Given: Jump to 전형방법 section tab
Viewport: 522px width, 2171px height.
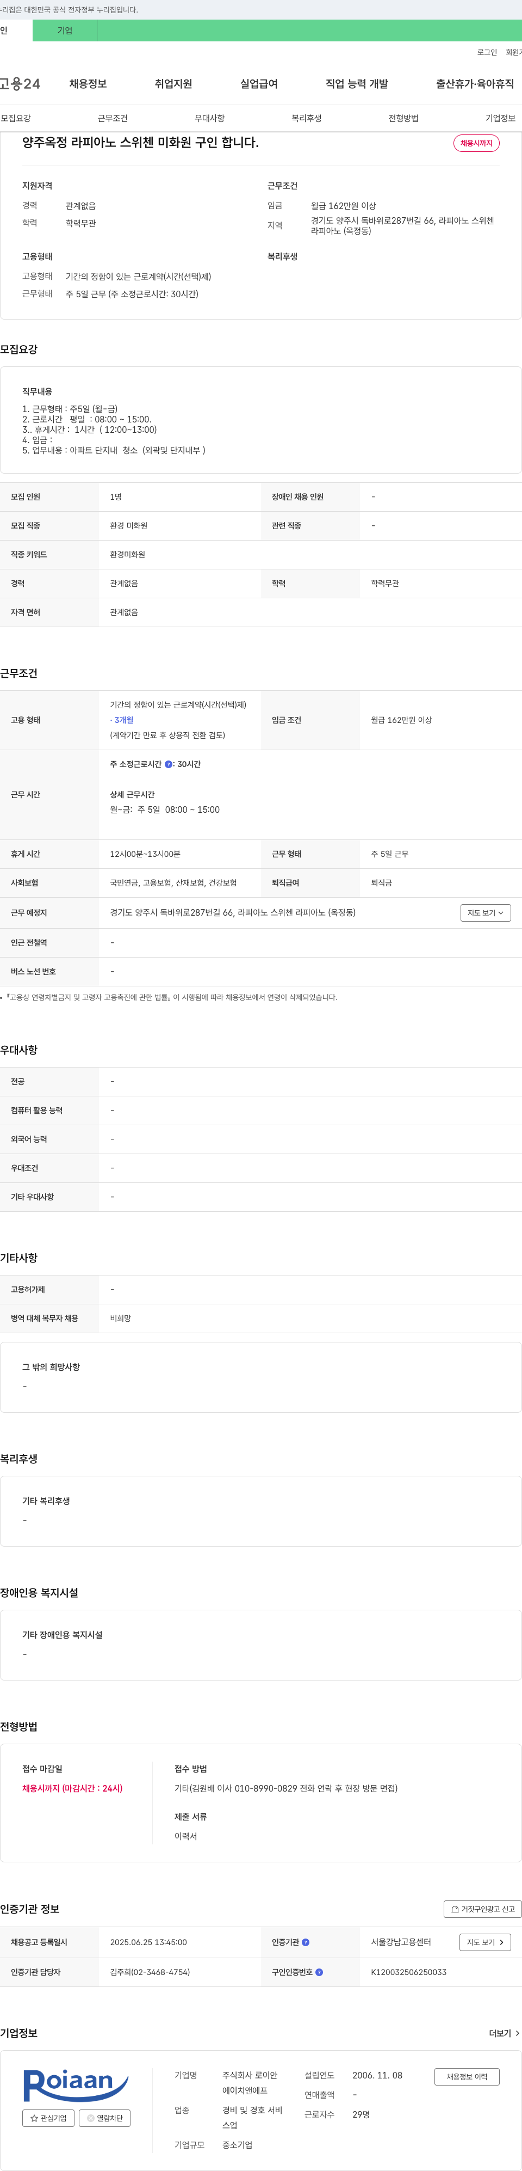Looking at the screenshot, I should pos(403,118).
